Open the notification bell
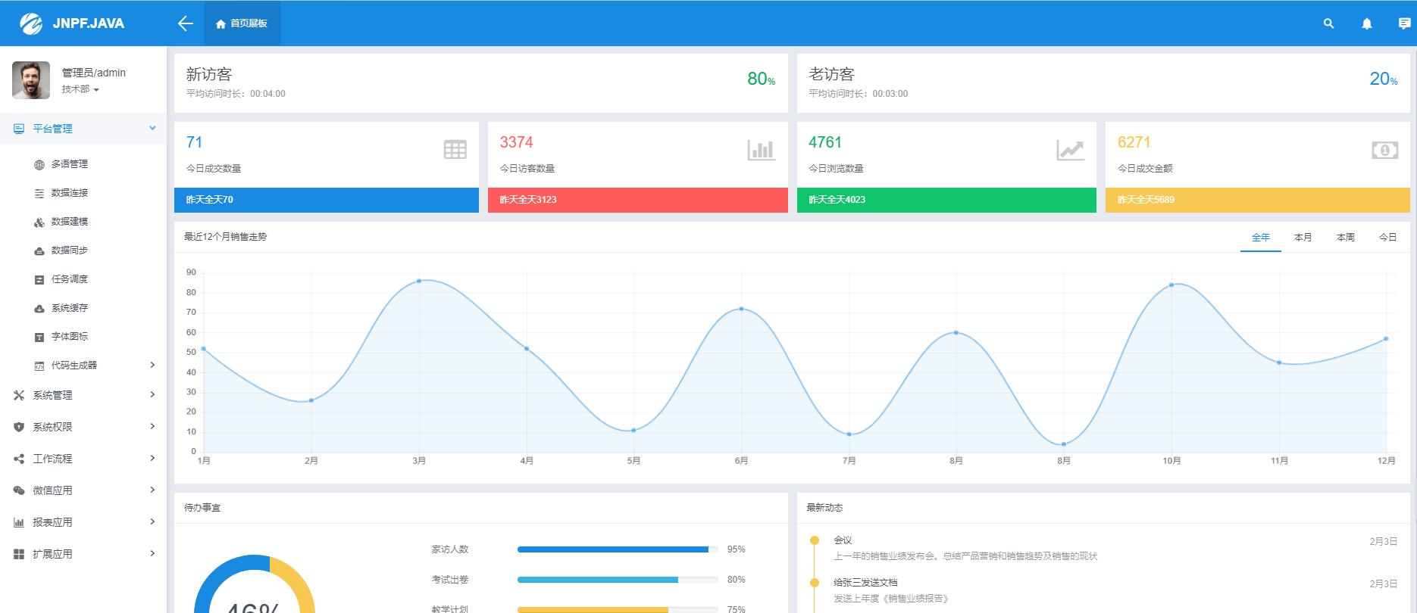This screenshot has width=1417, height=613. [x=1367, y=23]
